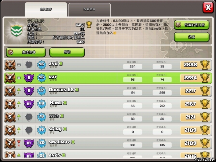Click the crossed swords rank icon for row 1

[x=10, y=65]
